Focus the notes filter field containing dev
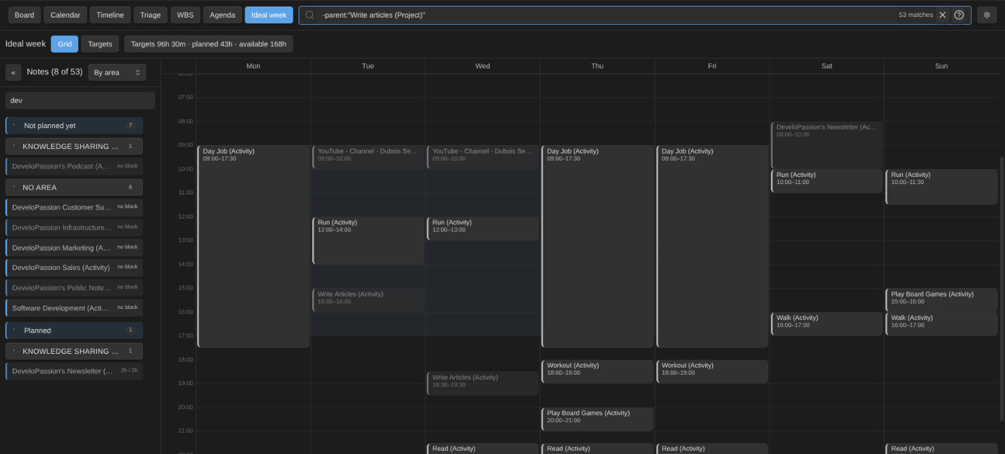 pyautogui.click(x=80, y=100)
